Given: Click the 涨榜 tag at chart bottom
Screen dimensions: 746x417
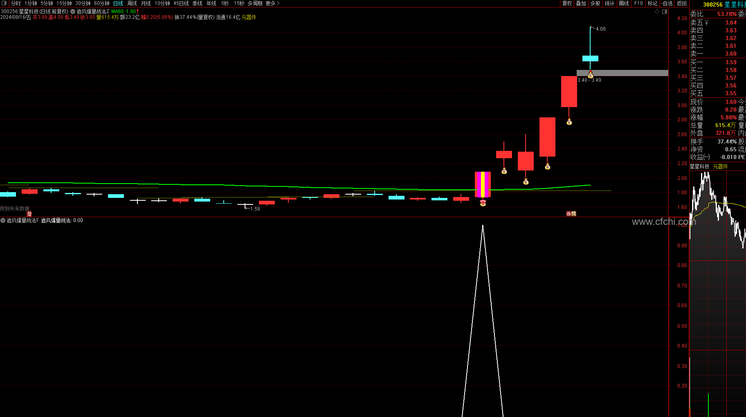Looking at the screenshot, I should [x=571, y=214].
